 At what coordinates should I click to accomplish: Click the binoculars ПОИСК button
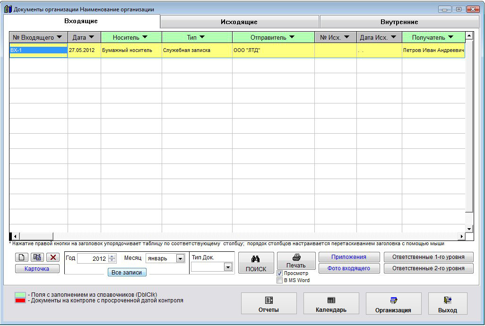coord(256,263)
